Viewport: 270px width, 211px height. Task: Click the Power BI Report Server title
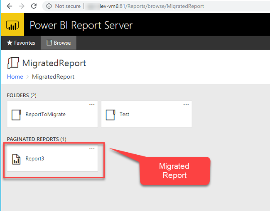coord(81,25)
